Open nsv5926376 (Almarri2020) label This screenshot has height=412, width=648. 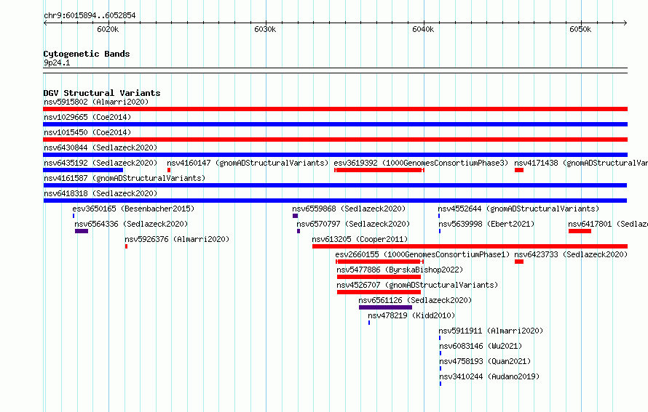click(177, 239)
